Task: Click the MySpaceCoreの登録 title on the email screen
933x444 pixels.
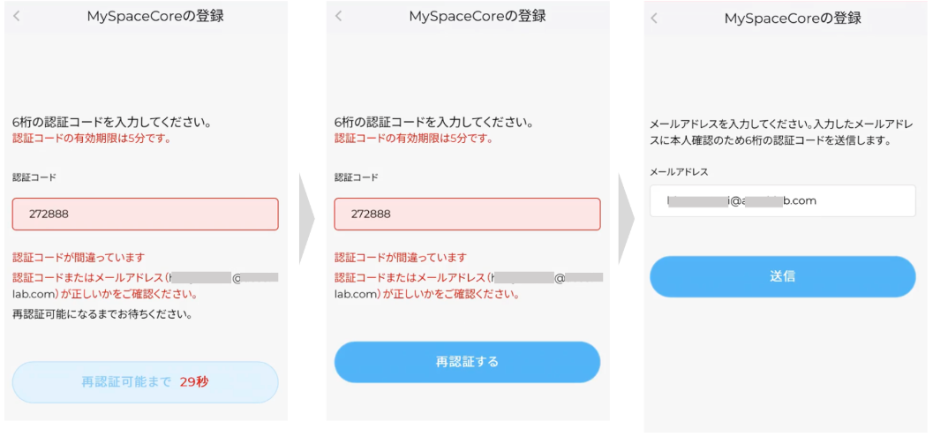Action: pos(792,19)
